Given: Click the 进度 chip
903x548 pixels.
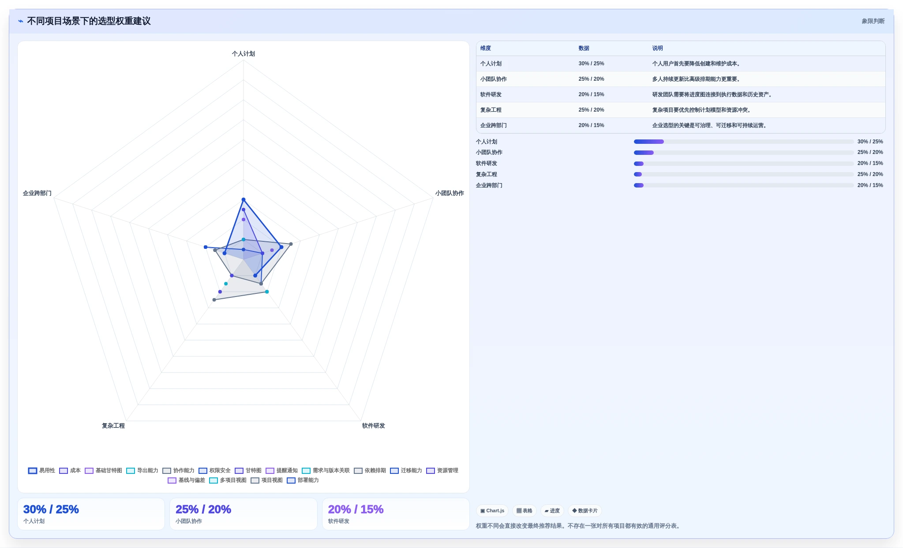Looking at the screenshot, I should coord(552,510).
